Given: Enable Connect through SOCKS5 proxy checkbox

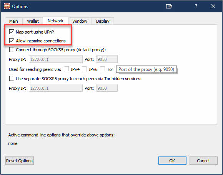Looking at the screenshot, I should 12,50.
